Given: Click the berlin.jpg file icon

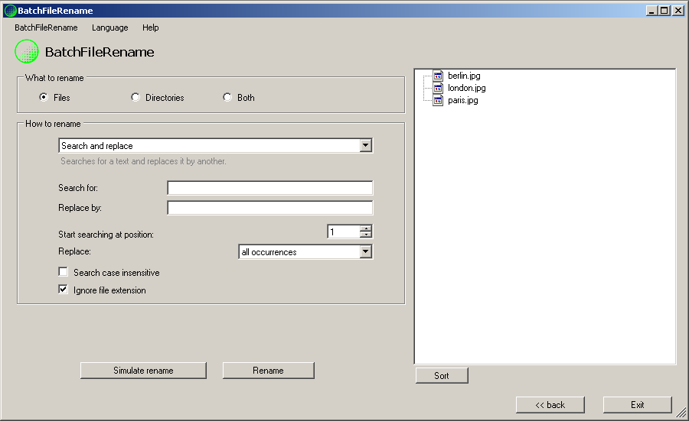Looking at the screenshot, I should coord(438,76).
